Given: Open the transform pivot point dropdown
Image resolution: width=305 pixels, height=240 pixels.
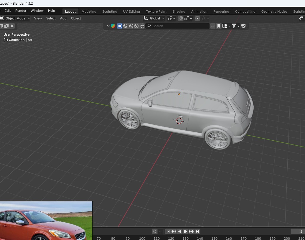Looking at the screenshot, I should [x=172, y=18].
